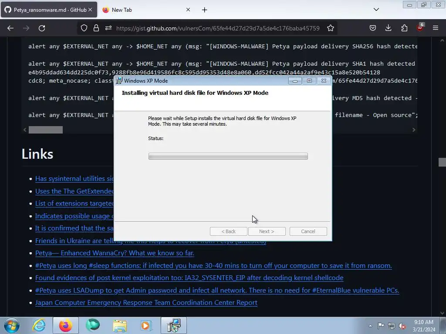This screenshot has width=446, height=334.
Task: Click the uBlock Origin extension icon
Action: point(420,27)
